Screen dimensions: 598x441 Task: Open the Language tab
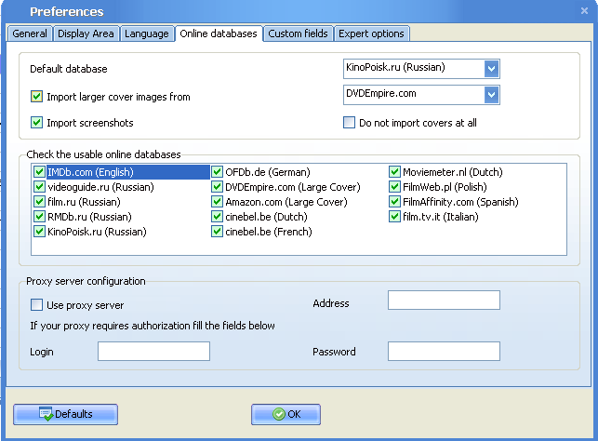tap(146, 33)
